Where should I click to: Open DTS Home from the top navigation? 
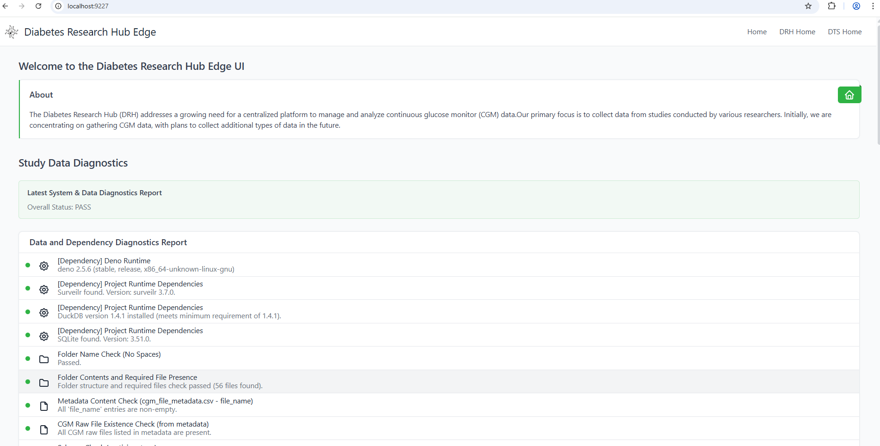(x=844, y=32)
